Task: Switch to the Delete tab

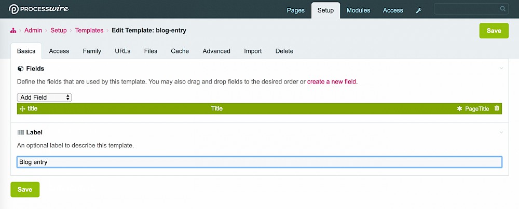Action: [x=284, y=51]
